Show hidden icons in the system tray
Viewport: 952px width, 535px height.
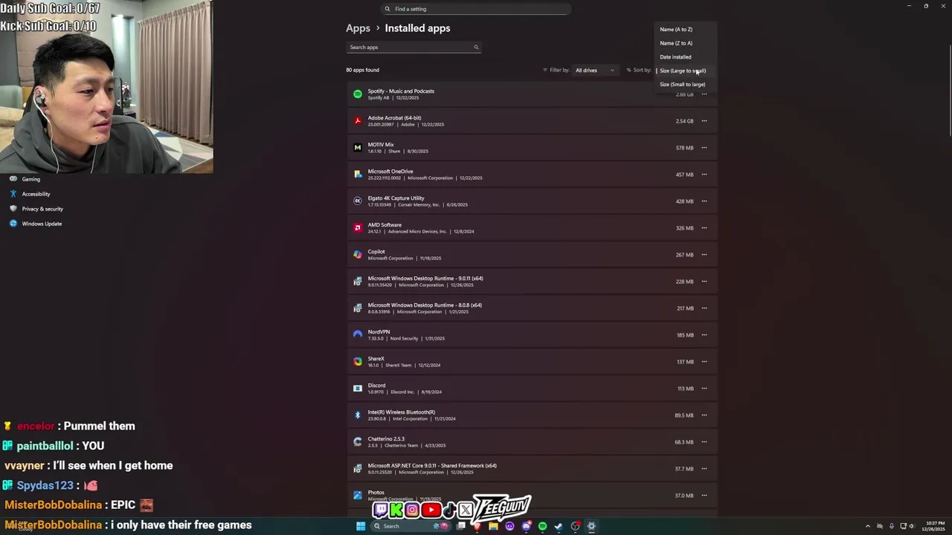click(x=867, y=526)
